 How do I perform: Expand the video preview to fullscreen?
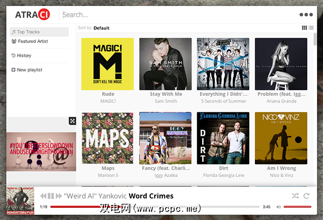72,121
